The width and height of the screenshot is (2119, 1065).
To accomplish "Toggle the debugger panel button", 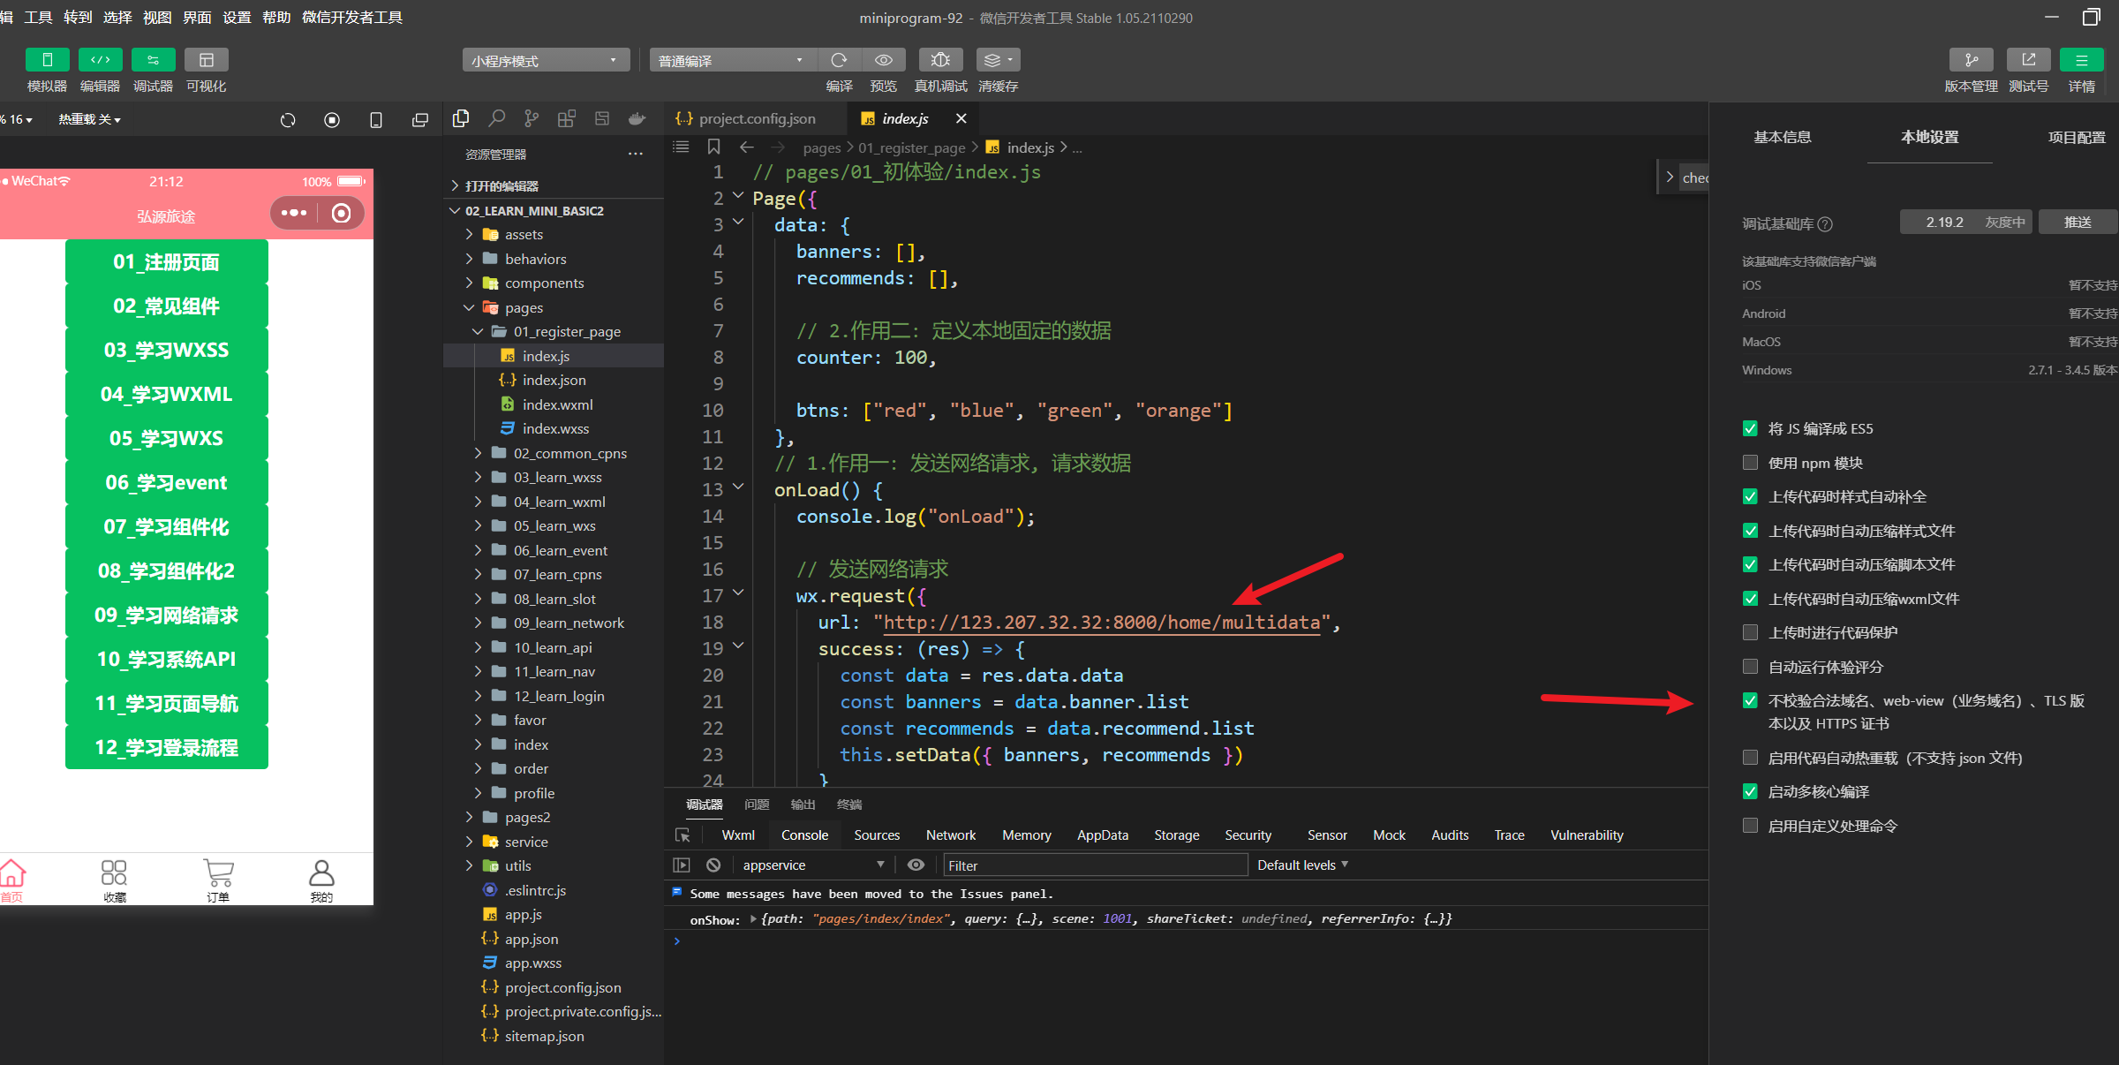I will click(154, 60).
